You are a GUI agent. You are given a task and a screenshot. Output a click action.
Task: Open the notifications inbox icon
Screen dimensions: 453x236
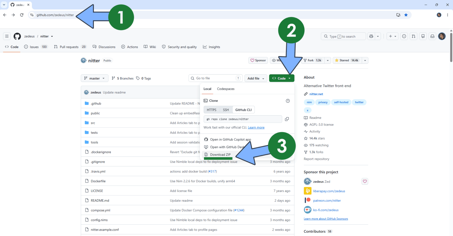point(432,36)
